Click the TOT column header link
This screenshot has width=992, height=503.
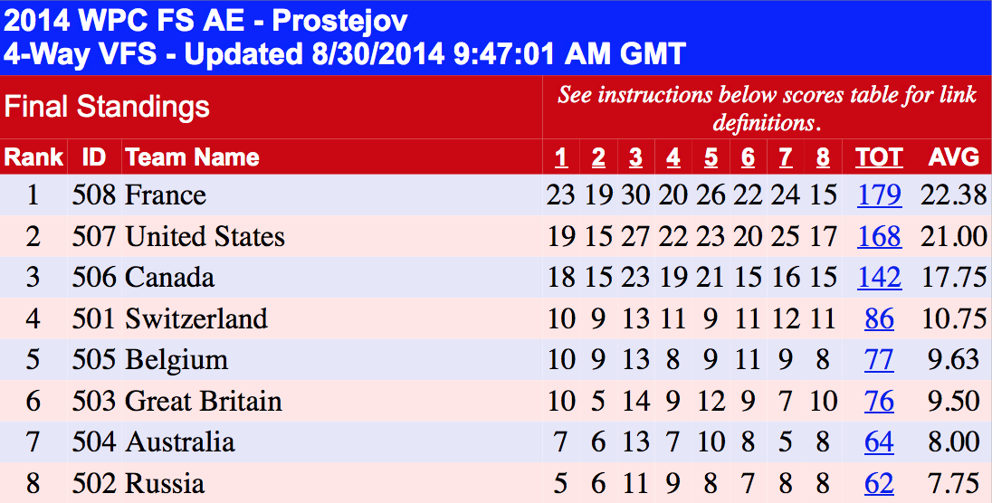point(879,157)
